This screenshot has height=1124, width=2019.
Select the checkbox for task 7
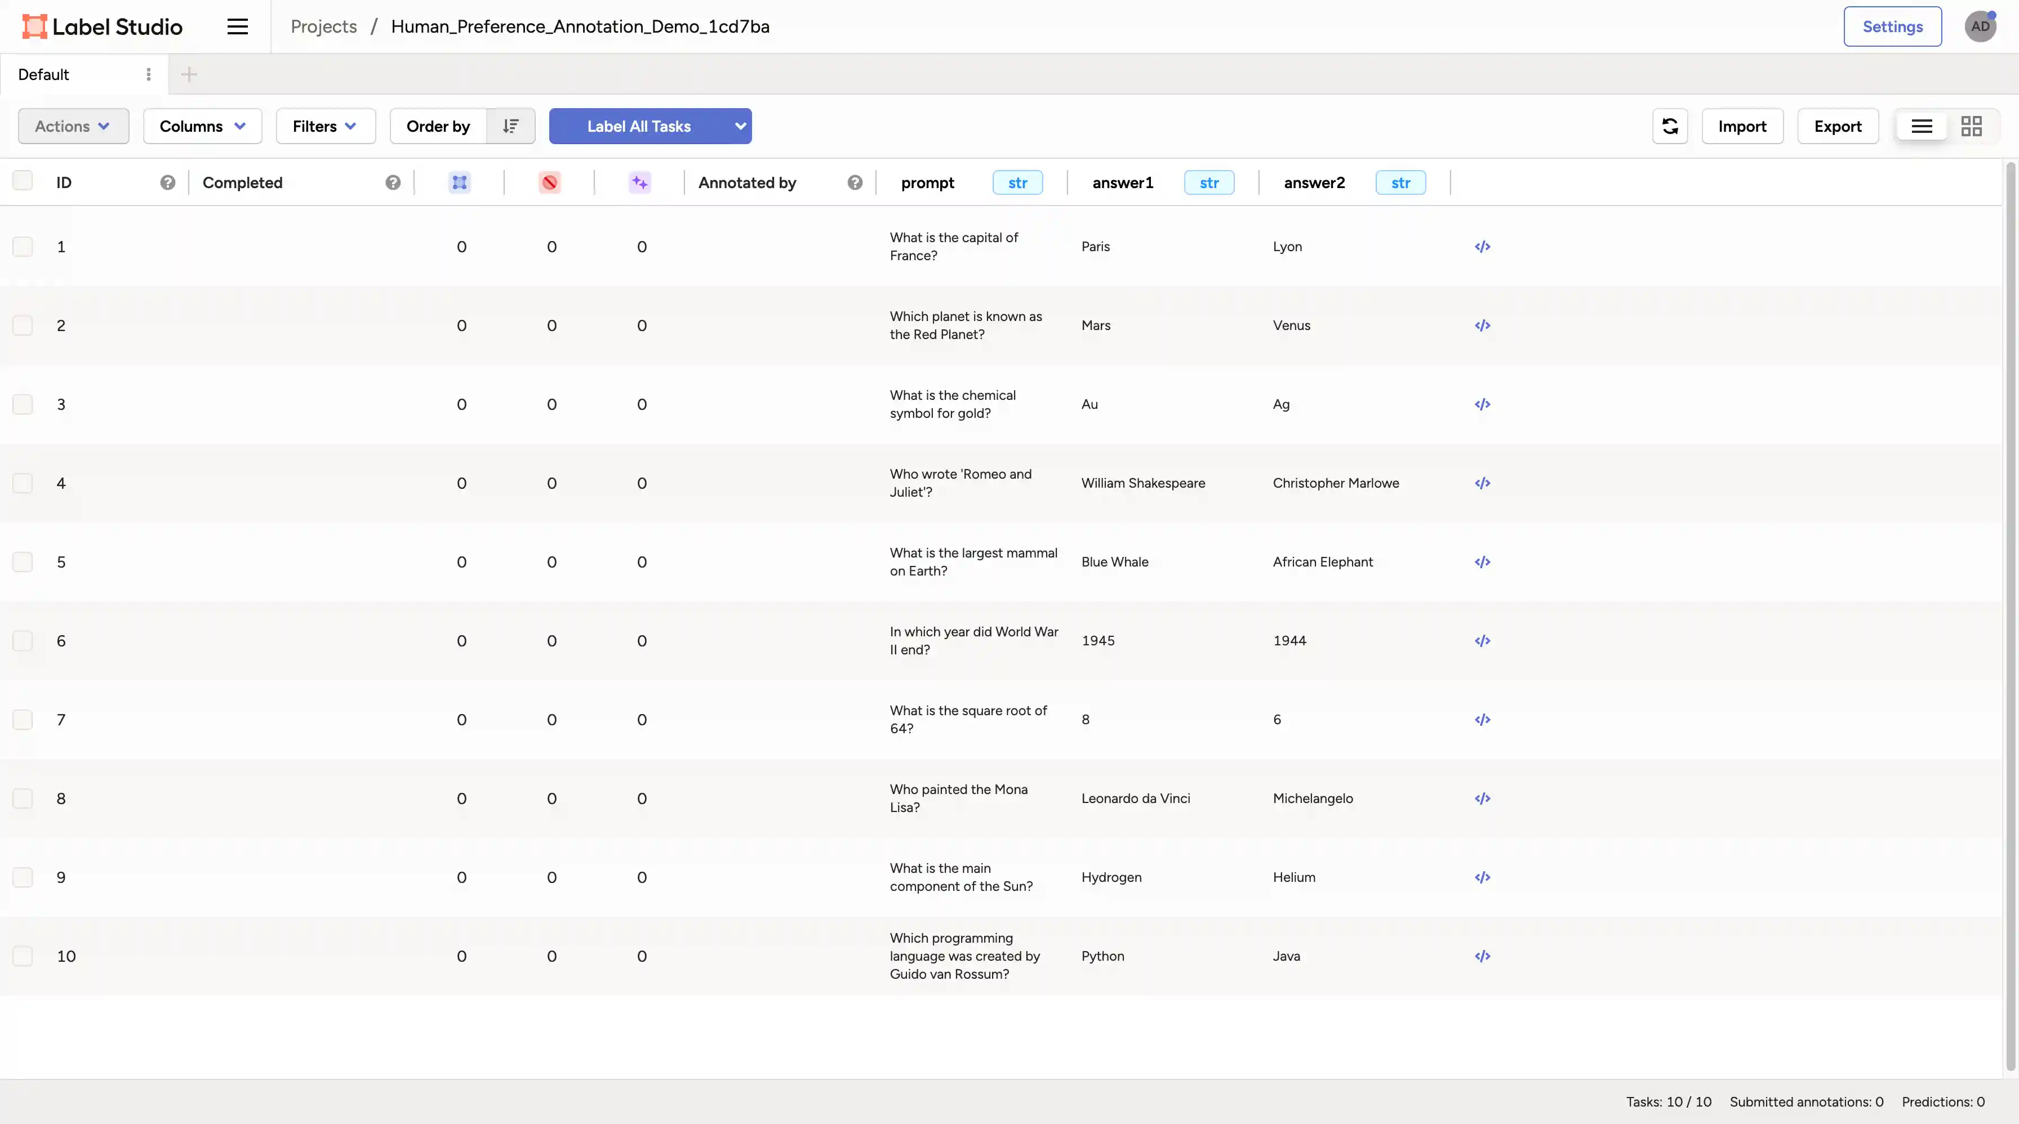23,719
